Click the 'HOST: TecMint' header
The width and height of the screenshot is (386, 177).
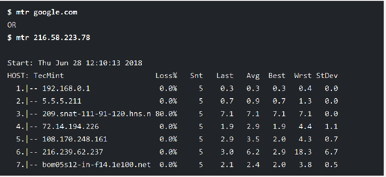(x=36, y=76)
